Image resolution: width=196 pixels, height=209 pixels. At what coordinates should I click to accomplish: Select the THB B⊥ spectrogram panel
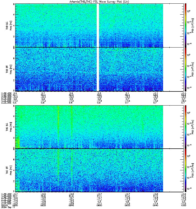[x=100, y=25]
